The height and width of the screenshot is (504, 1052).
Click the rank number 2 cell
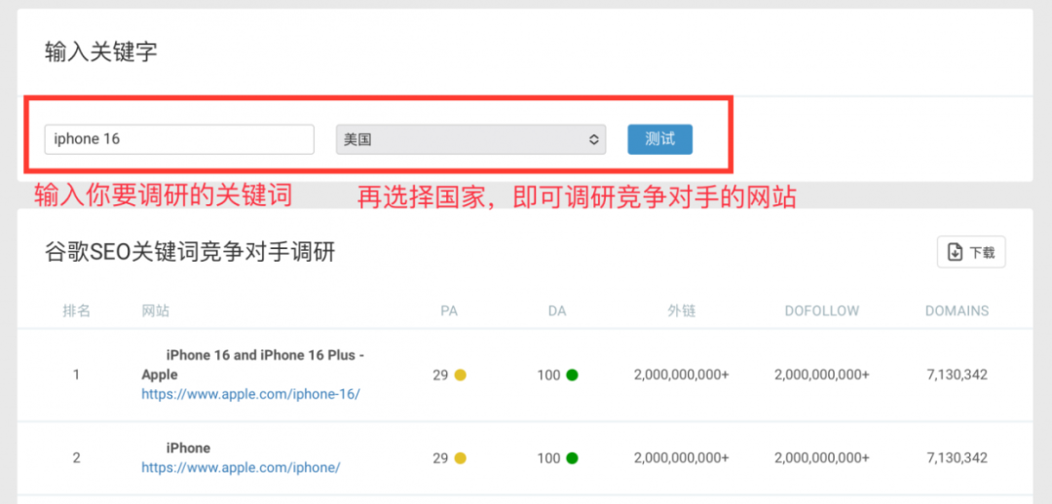77,457
